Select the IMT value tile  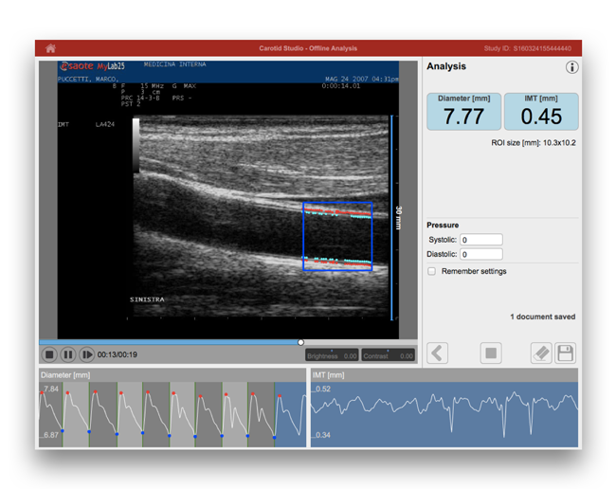(540, 112)
